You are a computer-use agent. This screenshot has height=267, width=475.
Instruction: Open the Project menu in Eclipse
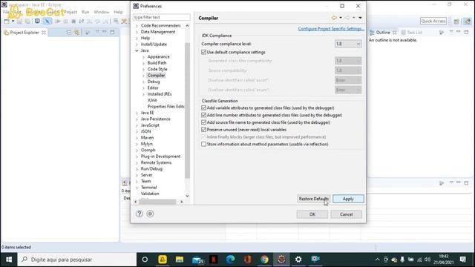[x=71, y=12]
